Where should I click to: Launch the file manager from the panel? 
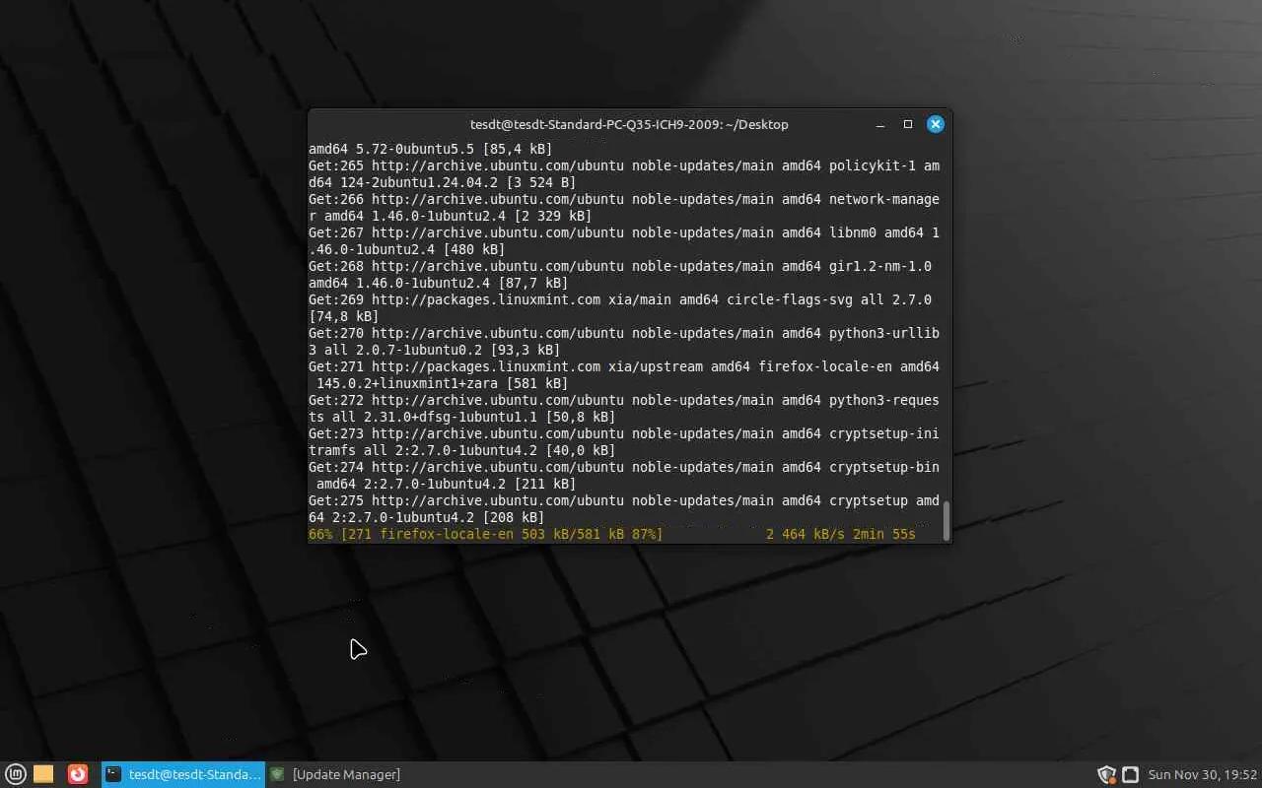[x=43, y=774]
